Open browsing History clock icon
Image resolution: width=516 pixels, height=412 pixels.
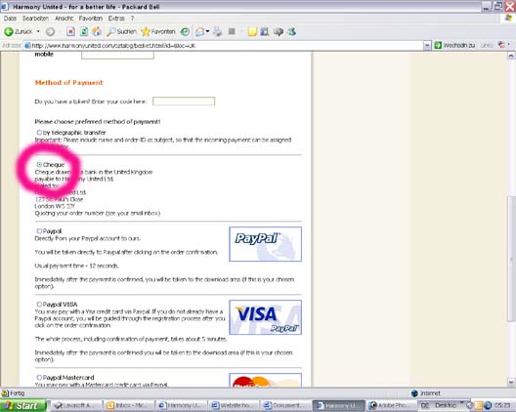click(185, 31)
